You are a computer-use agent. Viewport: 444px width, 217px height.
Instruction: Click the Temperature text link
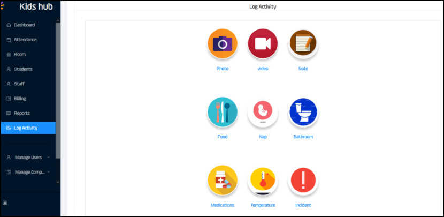263,205
